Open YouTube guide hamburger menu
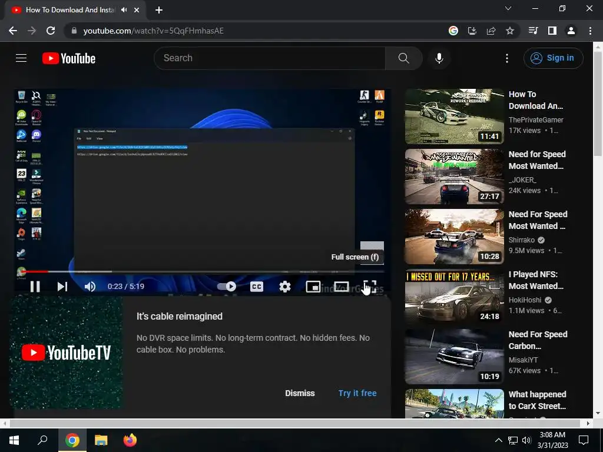The image size is (603, 452). 21,58
